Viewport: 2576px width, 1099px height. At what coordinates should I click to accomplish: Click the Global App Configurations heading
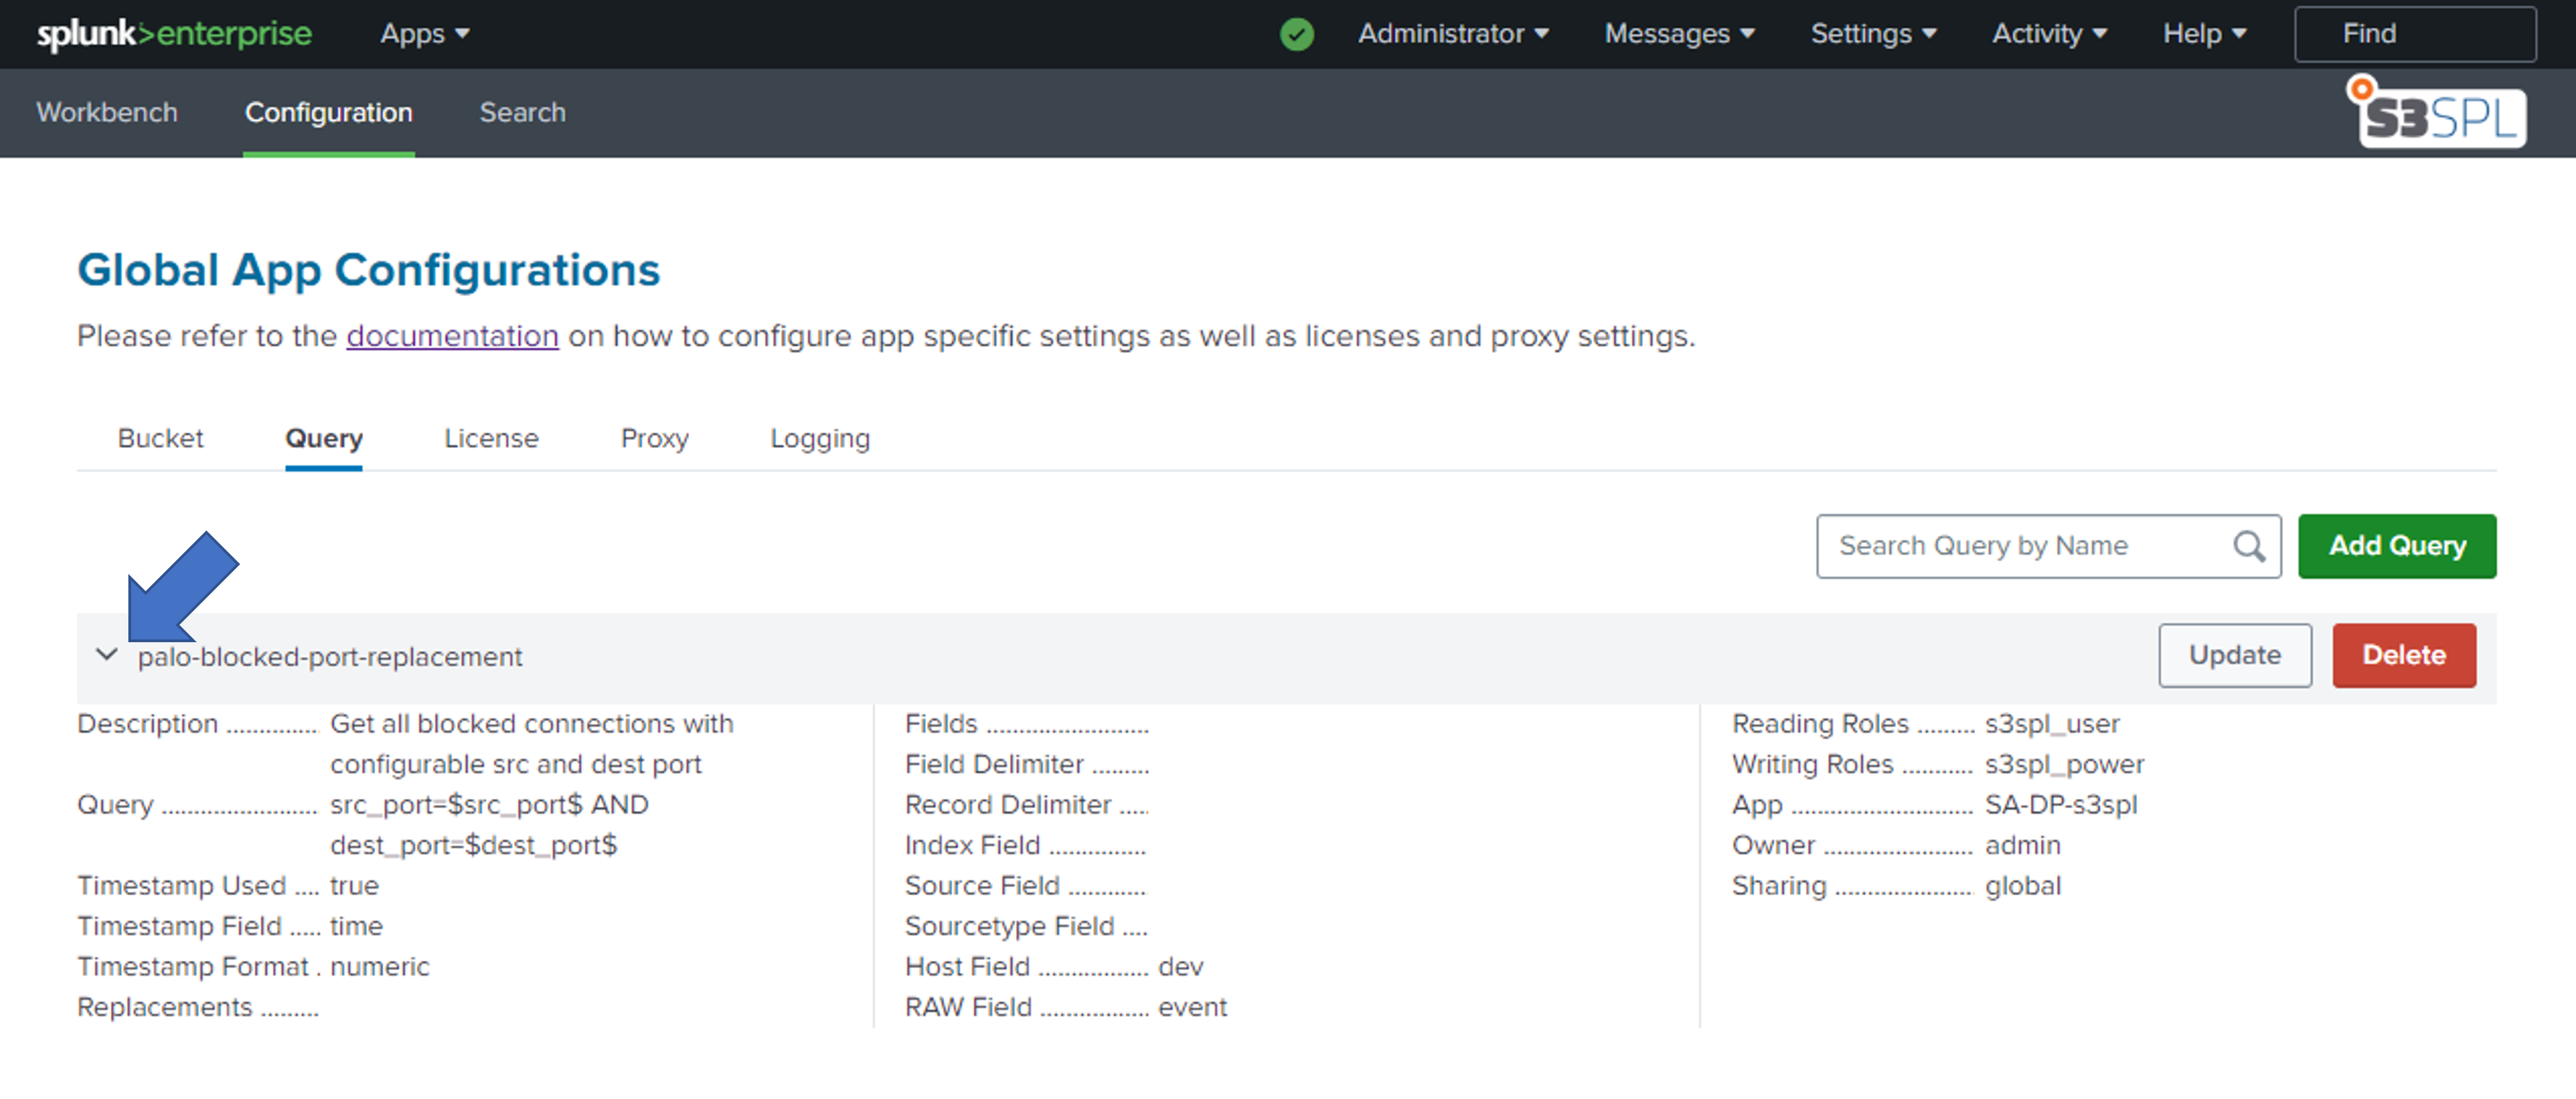[369, 270]
